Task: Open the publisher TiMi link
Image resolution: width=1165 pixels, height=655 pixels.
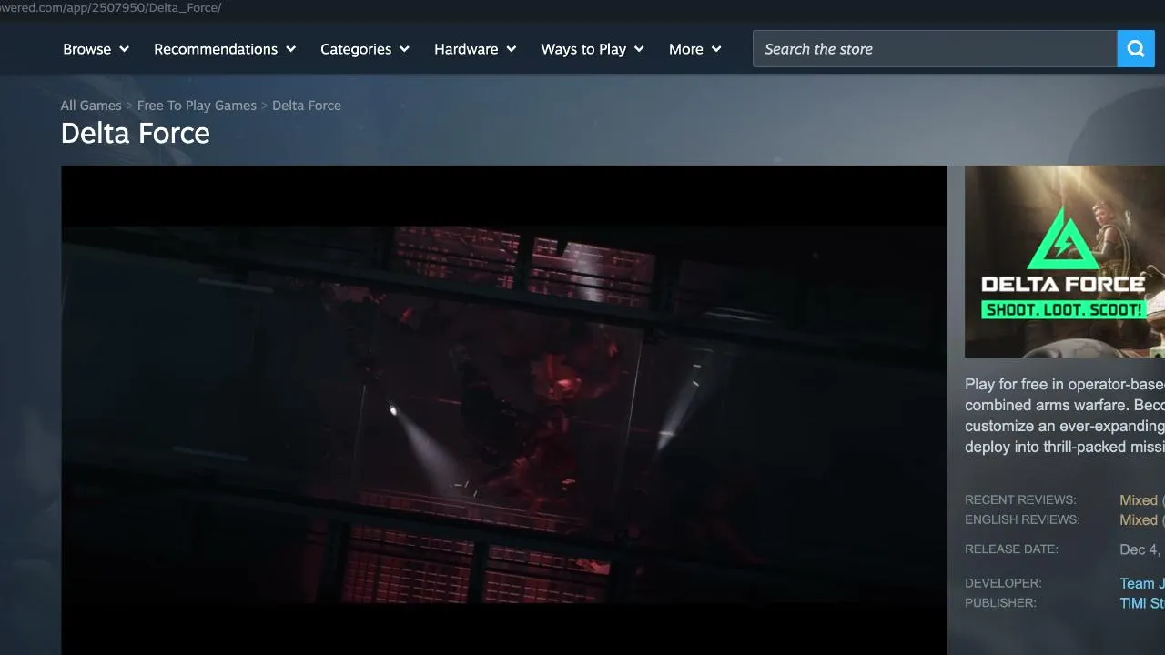Action: (1142, 604)
